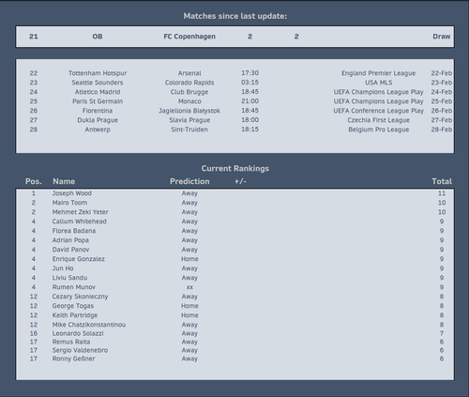Click 'Florea Badana' name
The width and height of the screenshot is (469, 397).
[x=74, y=231]
